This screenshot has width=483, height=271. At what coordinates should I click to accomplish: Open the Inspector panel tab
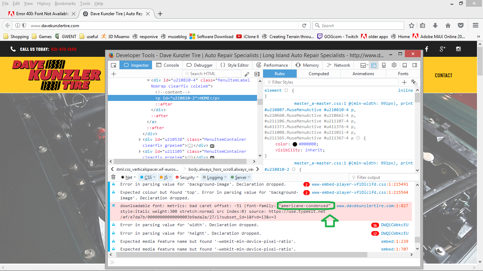point(136,65)
